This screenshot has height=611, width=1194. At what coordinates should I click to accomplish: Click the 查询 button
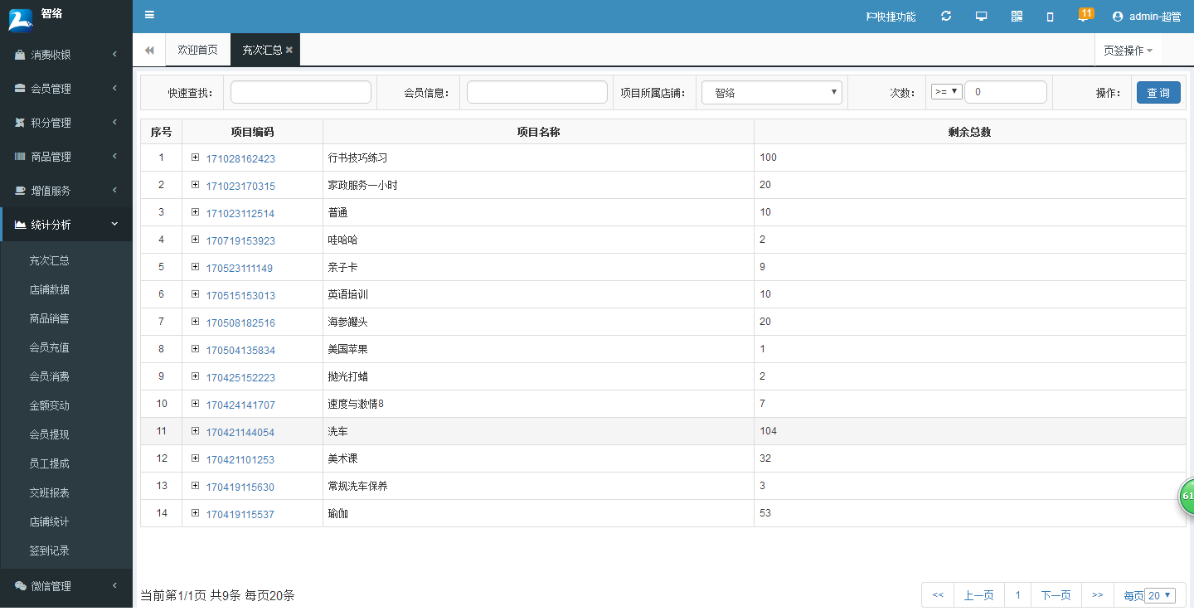[1158, 93]
